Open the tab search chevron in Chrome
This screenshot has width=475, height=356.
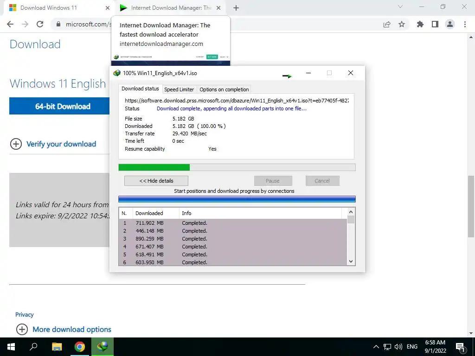click(x=400, y=6)
